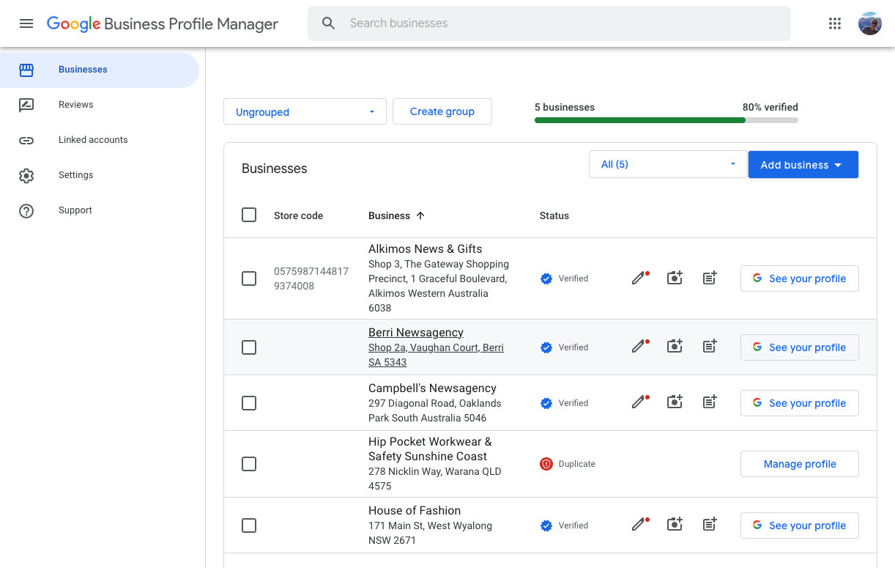Viewport: 895px width, 568px height.
Task: Toggle the select-all businesses checkbox
Action: coord(249,215)
